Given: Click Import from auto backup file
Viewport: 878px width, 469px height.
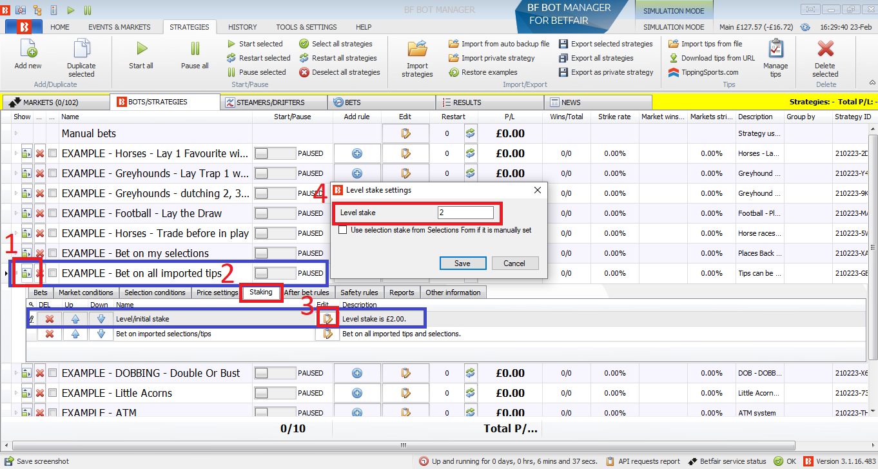Looking at the screenshot, I should (x=499, y=44).
